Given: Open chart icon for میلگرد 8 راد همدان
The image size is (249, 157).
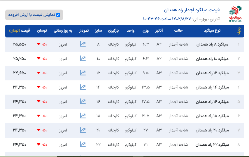Looking at the screenshot, I should [x=83, y=44].
